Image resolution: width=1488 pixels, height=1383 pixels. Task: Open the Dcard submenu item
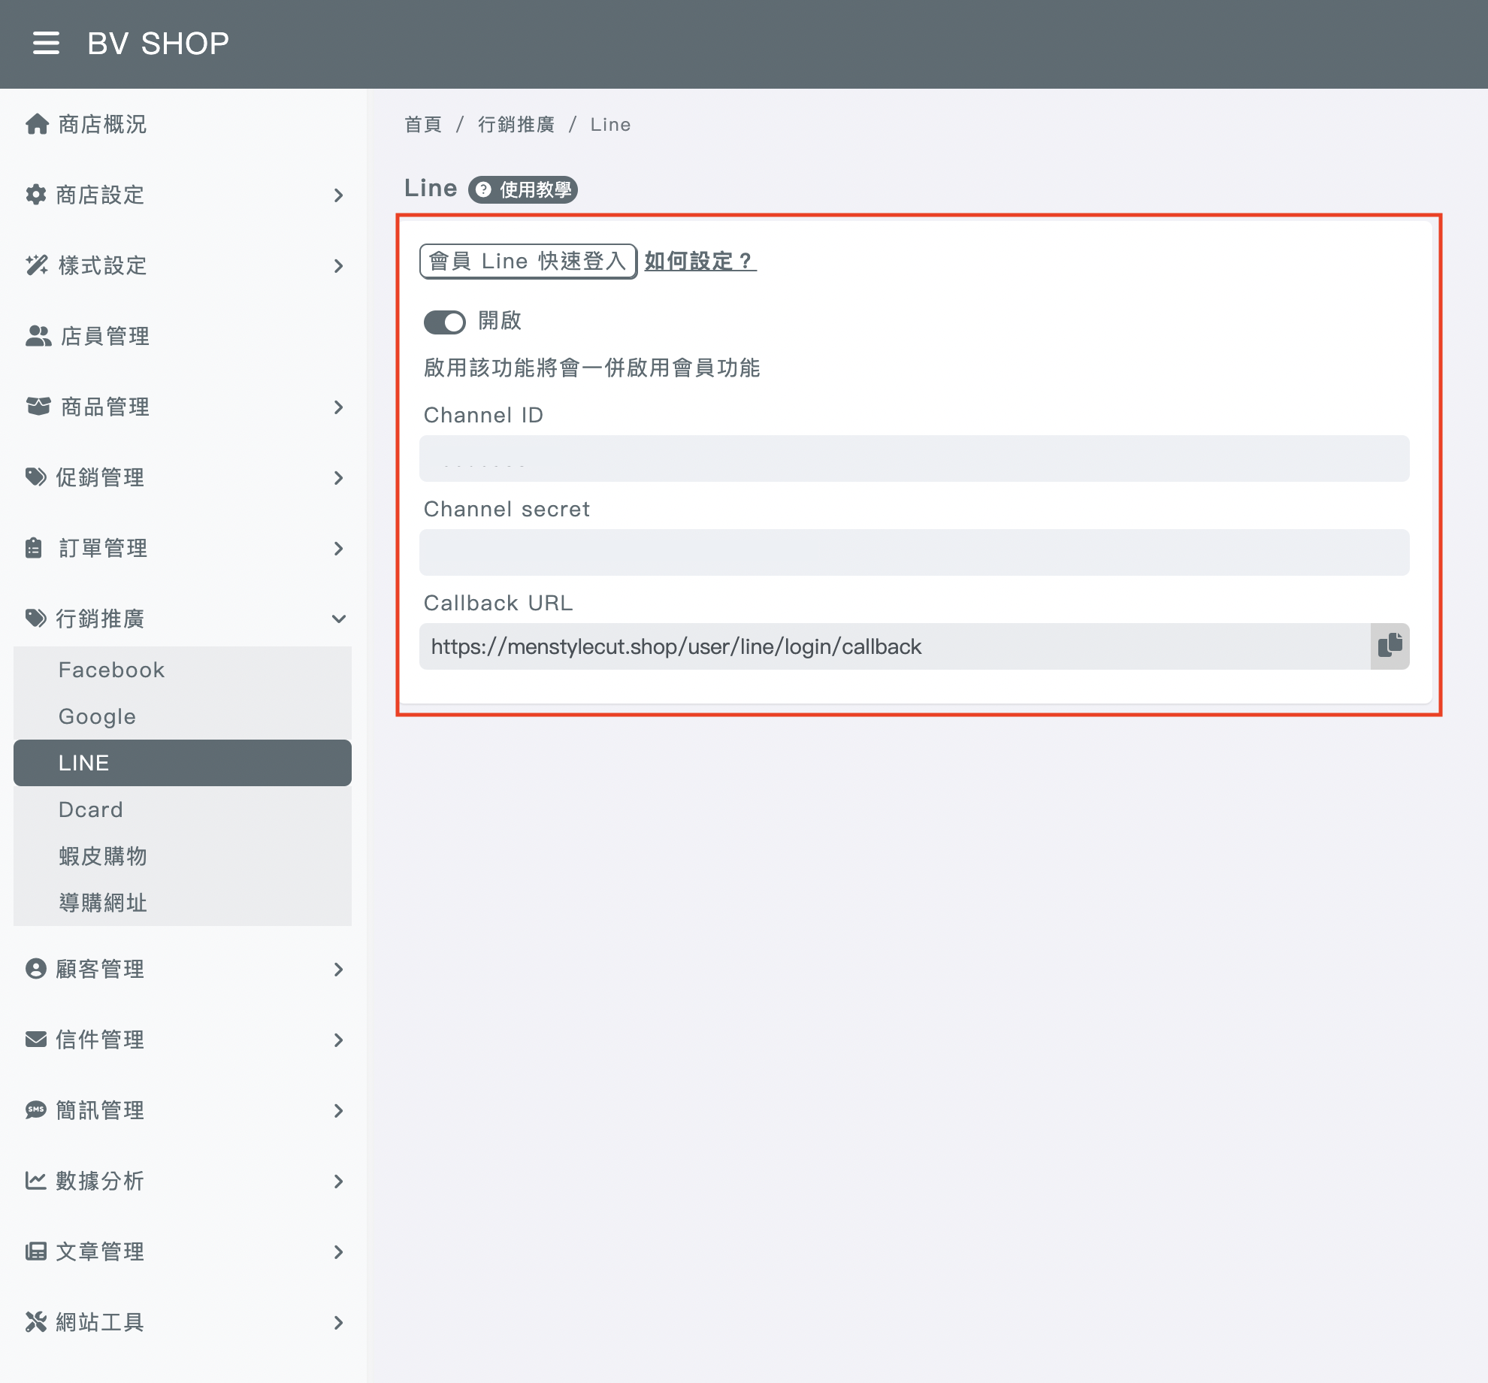coord(183,810)
